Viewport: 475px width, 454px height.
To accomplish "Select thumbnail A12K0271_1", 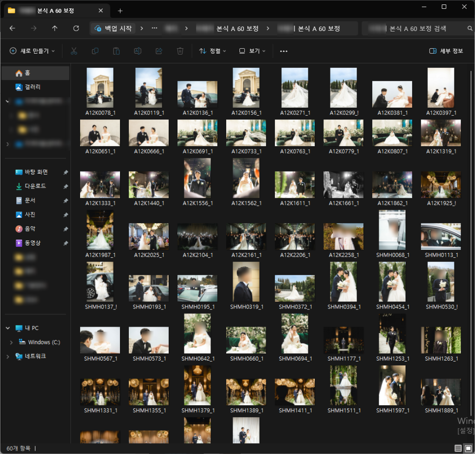I will coord(295,88).
